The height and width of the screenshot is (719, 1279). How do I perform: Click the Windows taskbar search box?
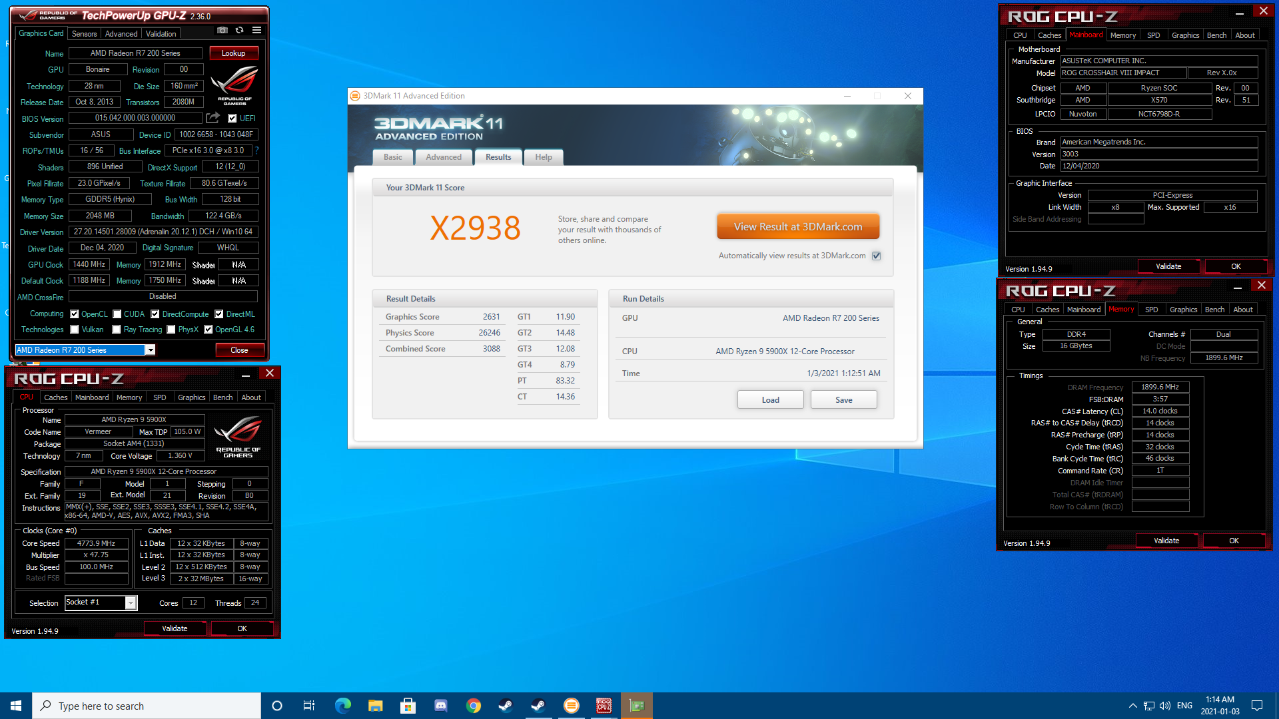pyautogui.click(x=147, y=706)
